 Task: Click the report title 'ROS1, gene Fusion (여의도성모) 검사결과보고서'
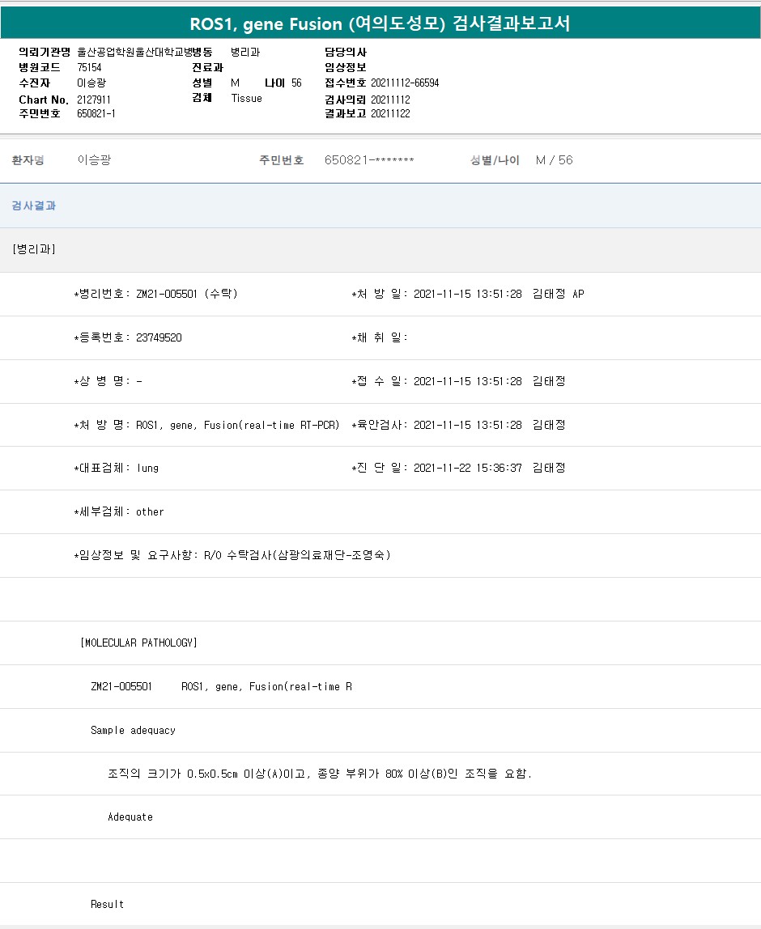click(380, 23)
